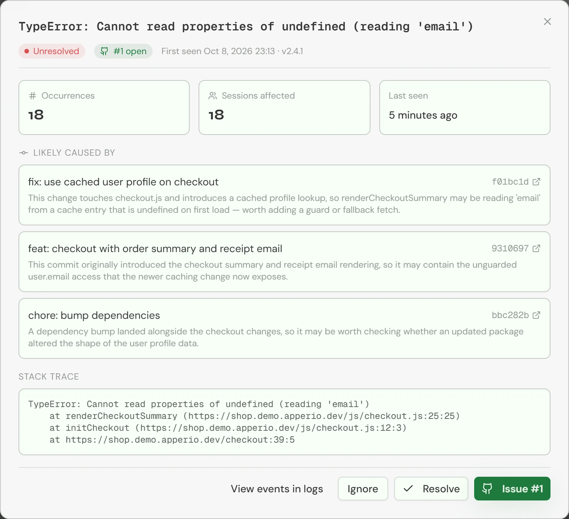Click the red dot in Unresolved badge

click(x=27, y=51)
